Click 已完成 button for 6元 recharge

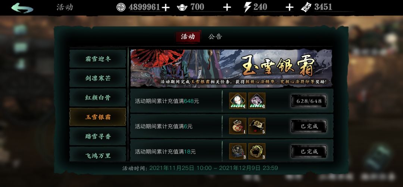click(x=309, y=126)
